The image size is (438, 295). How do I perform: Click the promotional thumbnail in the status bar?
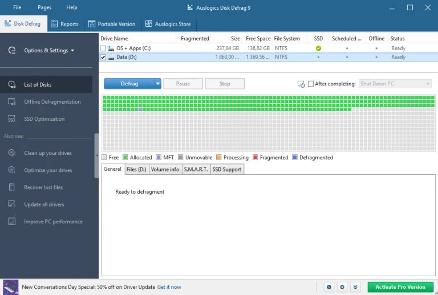(x=11, y=287)
